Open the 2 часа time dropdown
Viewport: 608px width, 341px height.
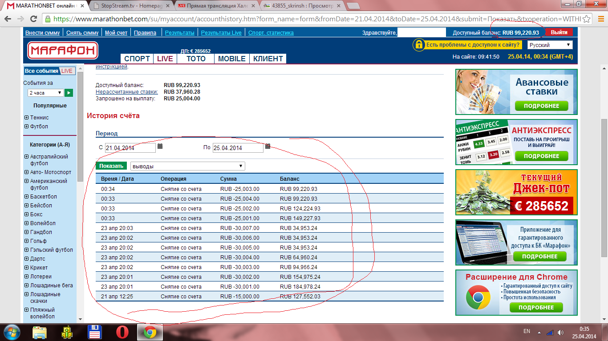pyautogui.click(x=45, y=93)
